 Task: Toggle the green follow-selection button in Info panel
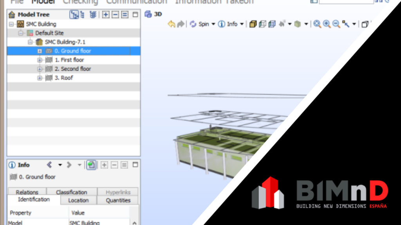pyautogui.click(x=91, y=165)
